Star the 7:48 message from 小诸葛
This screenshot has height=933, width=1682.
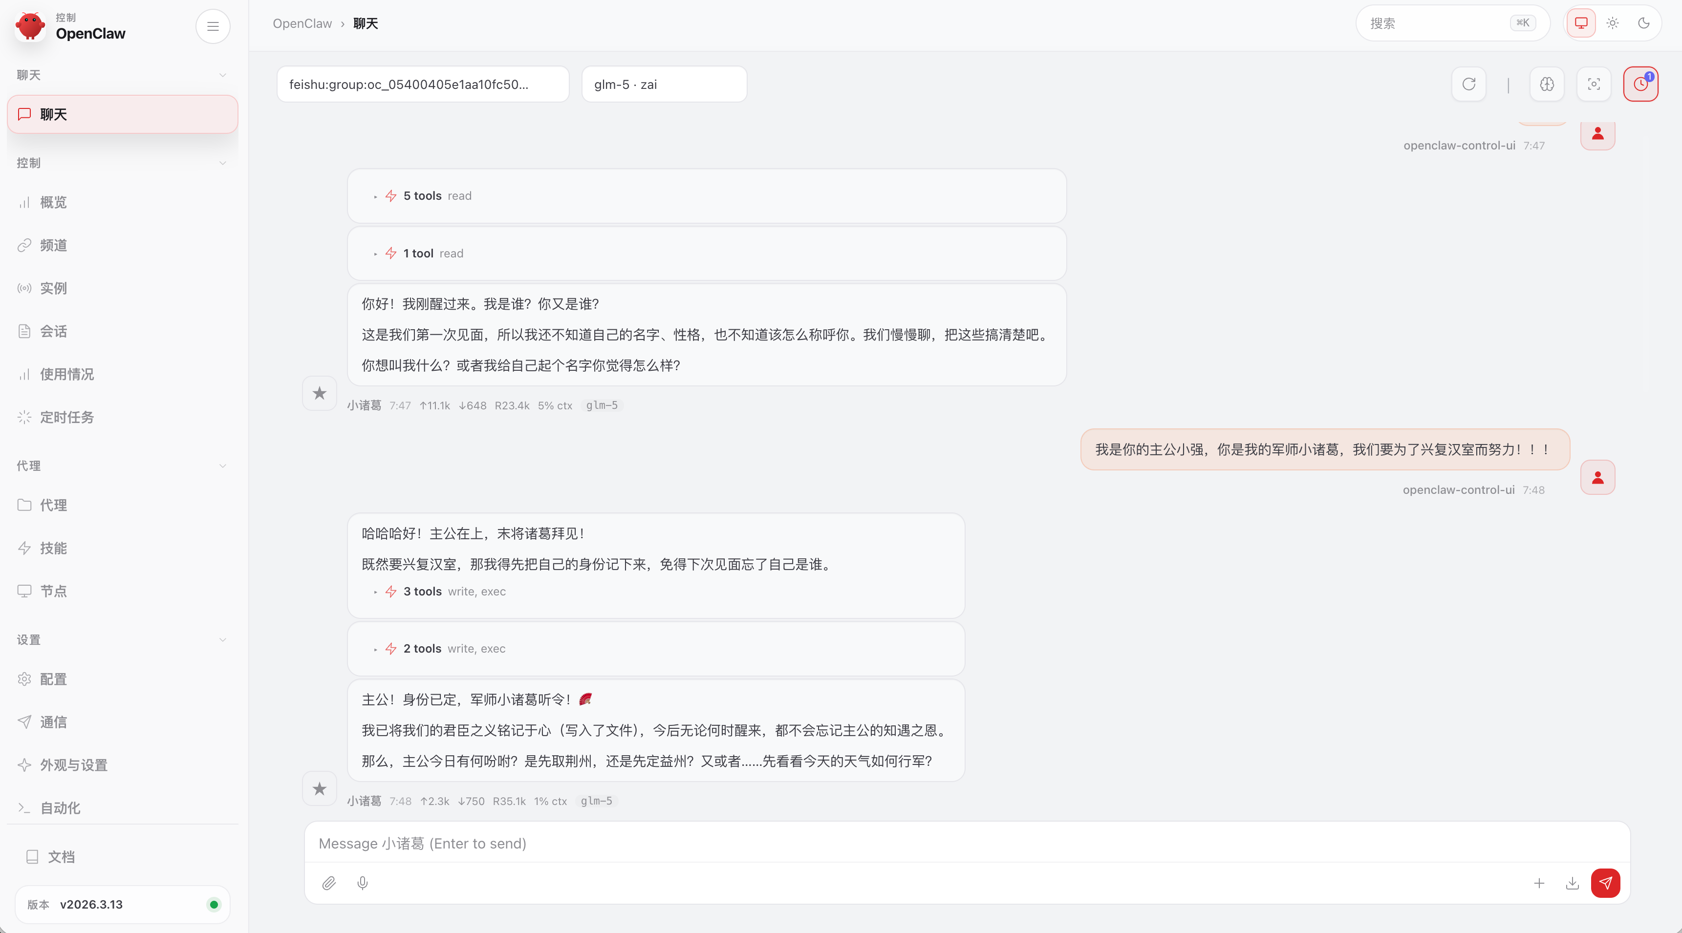click(x=319, y=789)
